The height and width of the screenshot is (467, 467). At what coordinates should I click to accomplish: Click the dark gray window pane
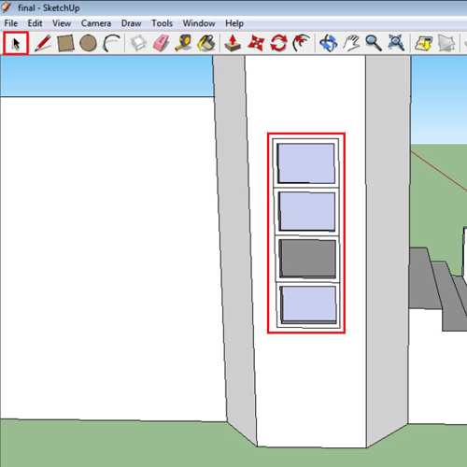[307, 258]
